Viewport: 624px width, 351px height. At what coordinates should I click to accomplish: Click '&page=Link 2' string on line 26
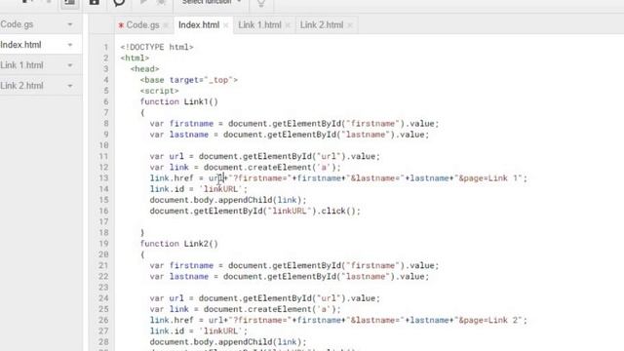[490, 320]
